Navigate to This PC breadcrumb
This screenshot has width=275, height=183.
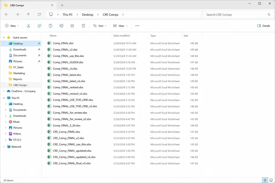tap(67, 14)
